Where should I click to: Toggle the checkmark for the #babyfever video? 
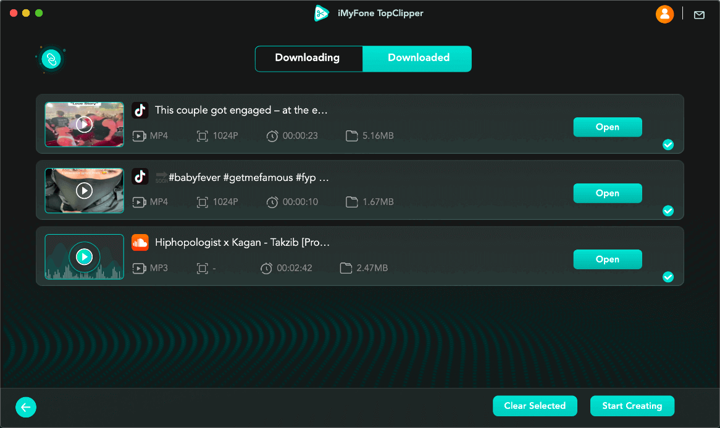click(x=668, y=211)
